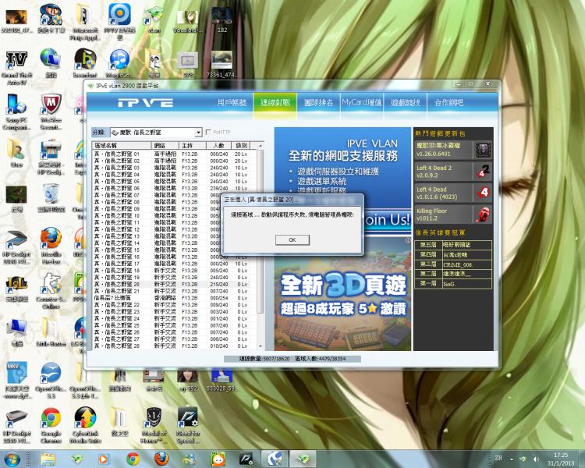Screen dimensions: 585x468
Task: Click the Killing Floor update pack icon
Action: click(x=484, y=214)
